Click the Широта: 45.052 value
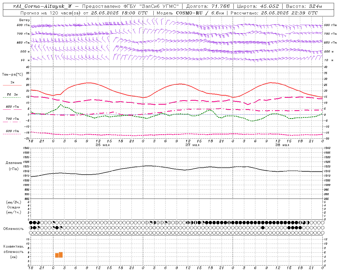 257,6
